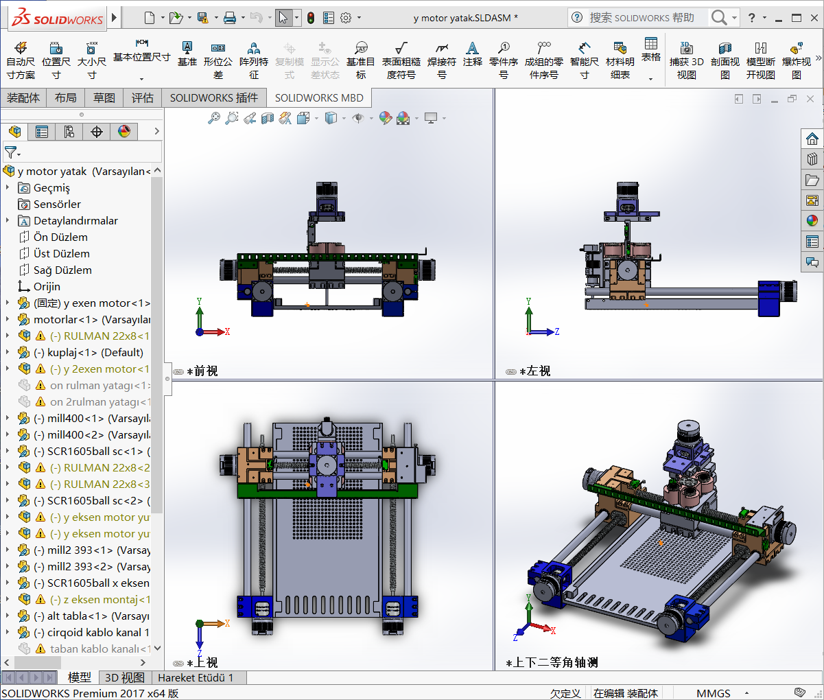
Task: Click the Surface Finish symbol tool (表面粗糙度符号)
Action: [401, 60]
